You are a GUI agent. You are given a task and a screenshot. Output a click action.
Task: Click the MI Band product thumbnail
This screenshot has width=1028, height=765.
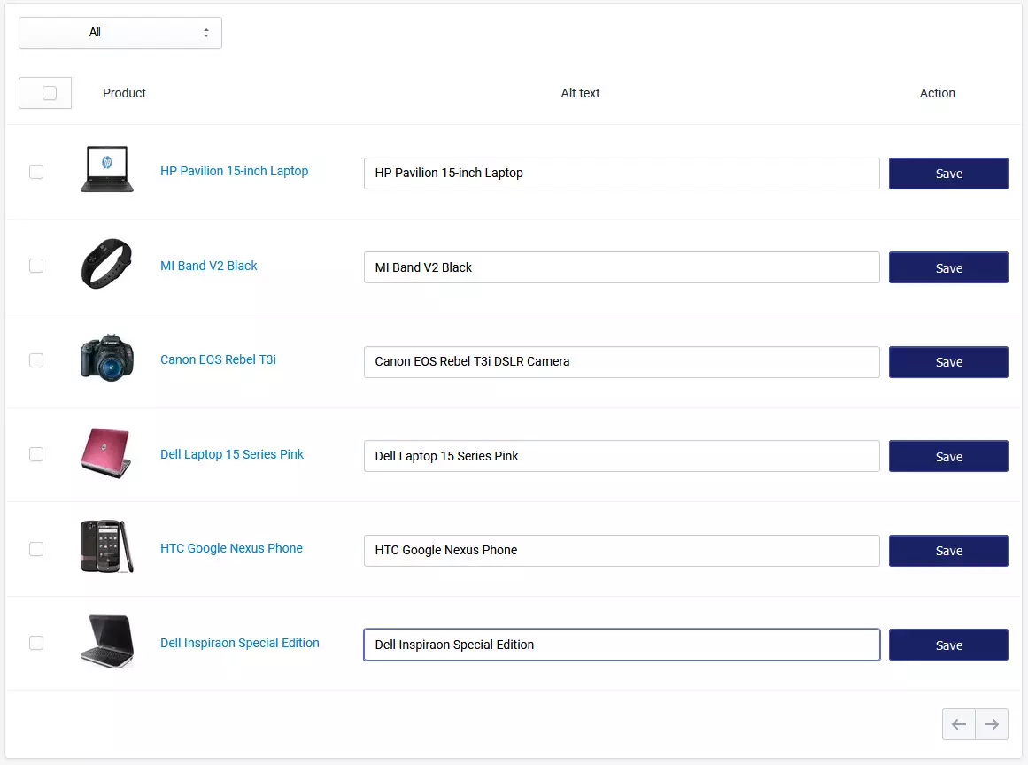[x=107, y=264]
